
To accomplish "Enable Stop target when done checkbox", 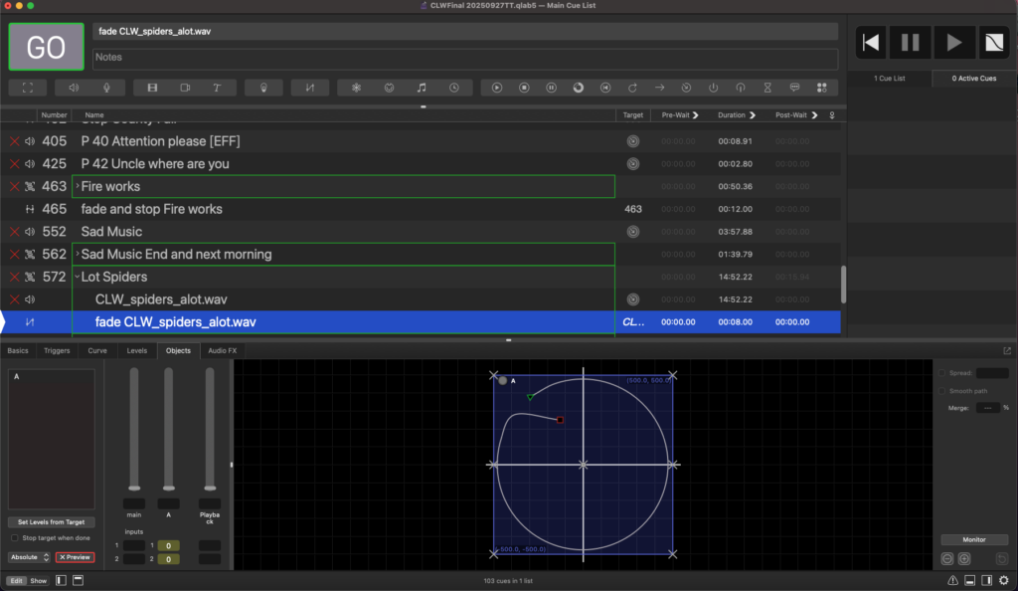I will coord(15,537).
